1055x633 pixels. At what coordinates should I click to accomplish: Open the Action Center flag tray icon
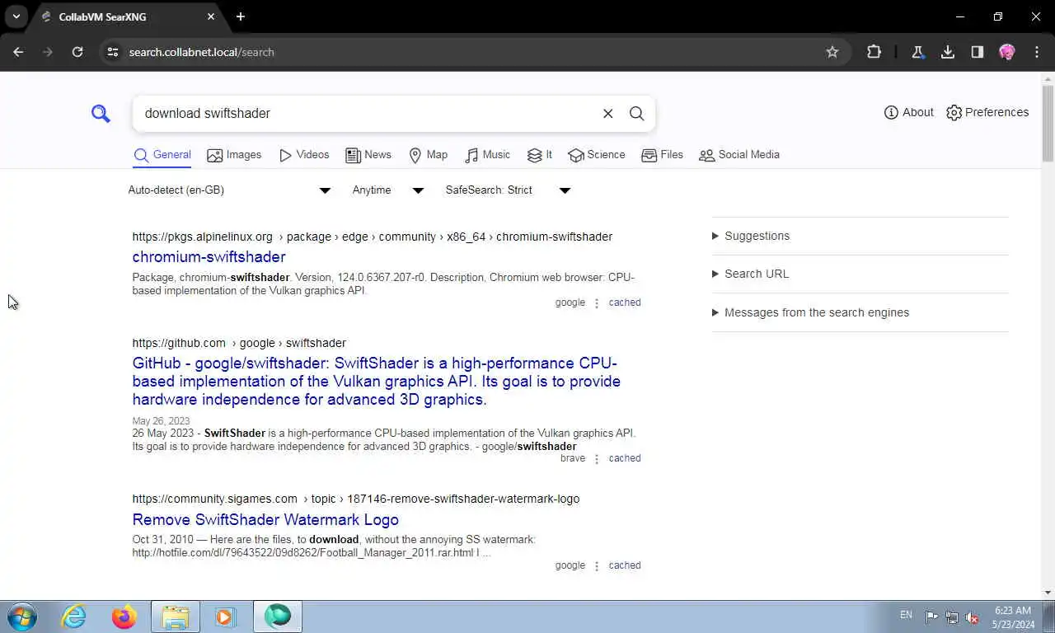[x=931, y=617]
